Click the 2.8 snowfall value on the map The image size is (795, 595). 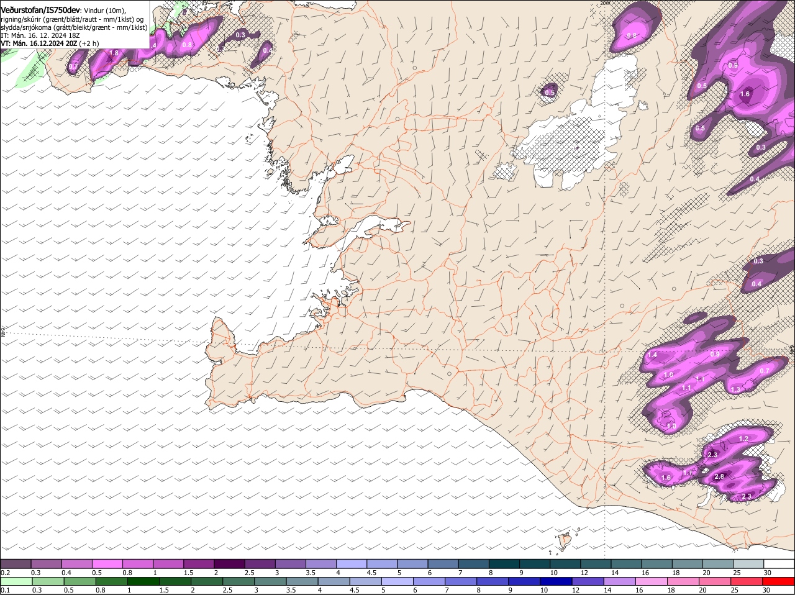click(x=719, y=477)
